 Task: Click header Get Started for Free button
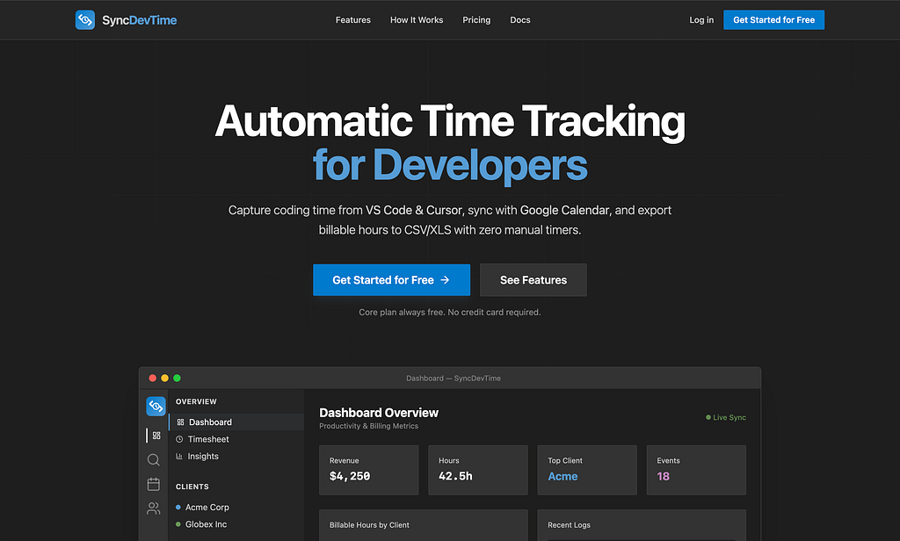(x=773, y=20)
